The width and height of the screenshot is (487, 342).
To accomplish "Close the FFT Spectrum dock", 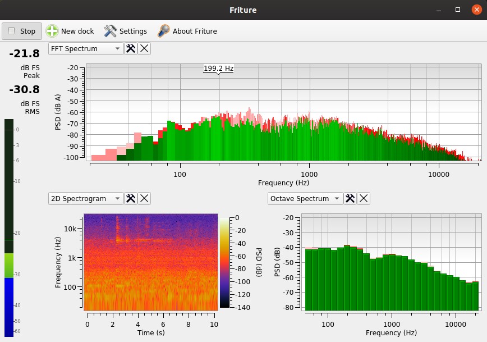I will 144,49.
